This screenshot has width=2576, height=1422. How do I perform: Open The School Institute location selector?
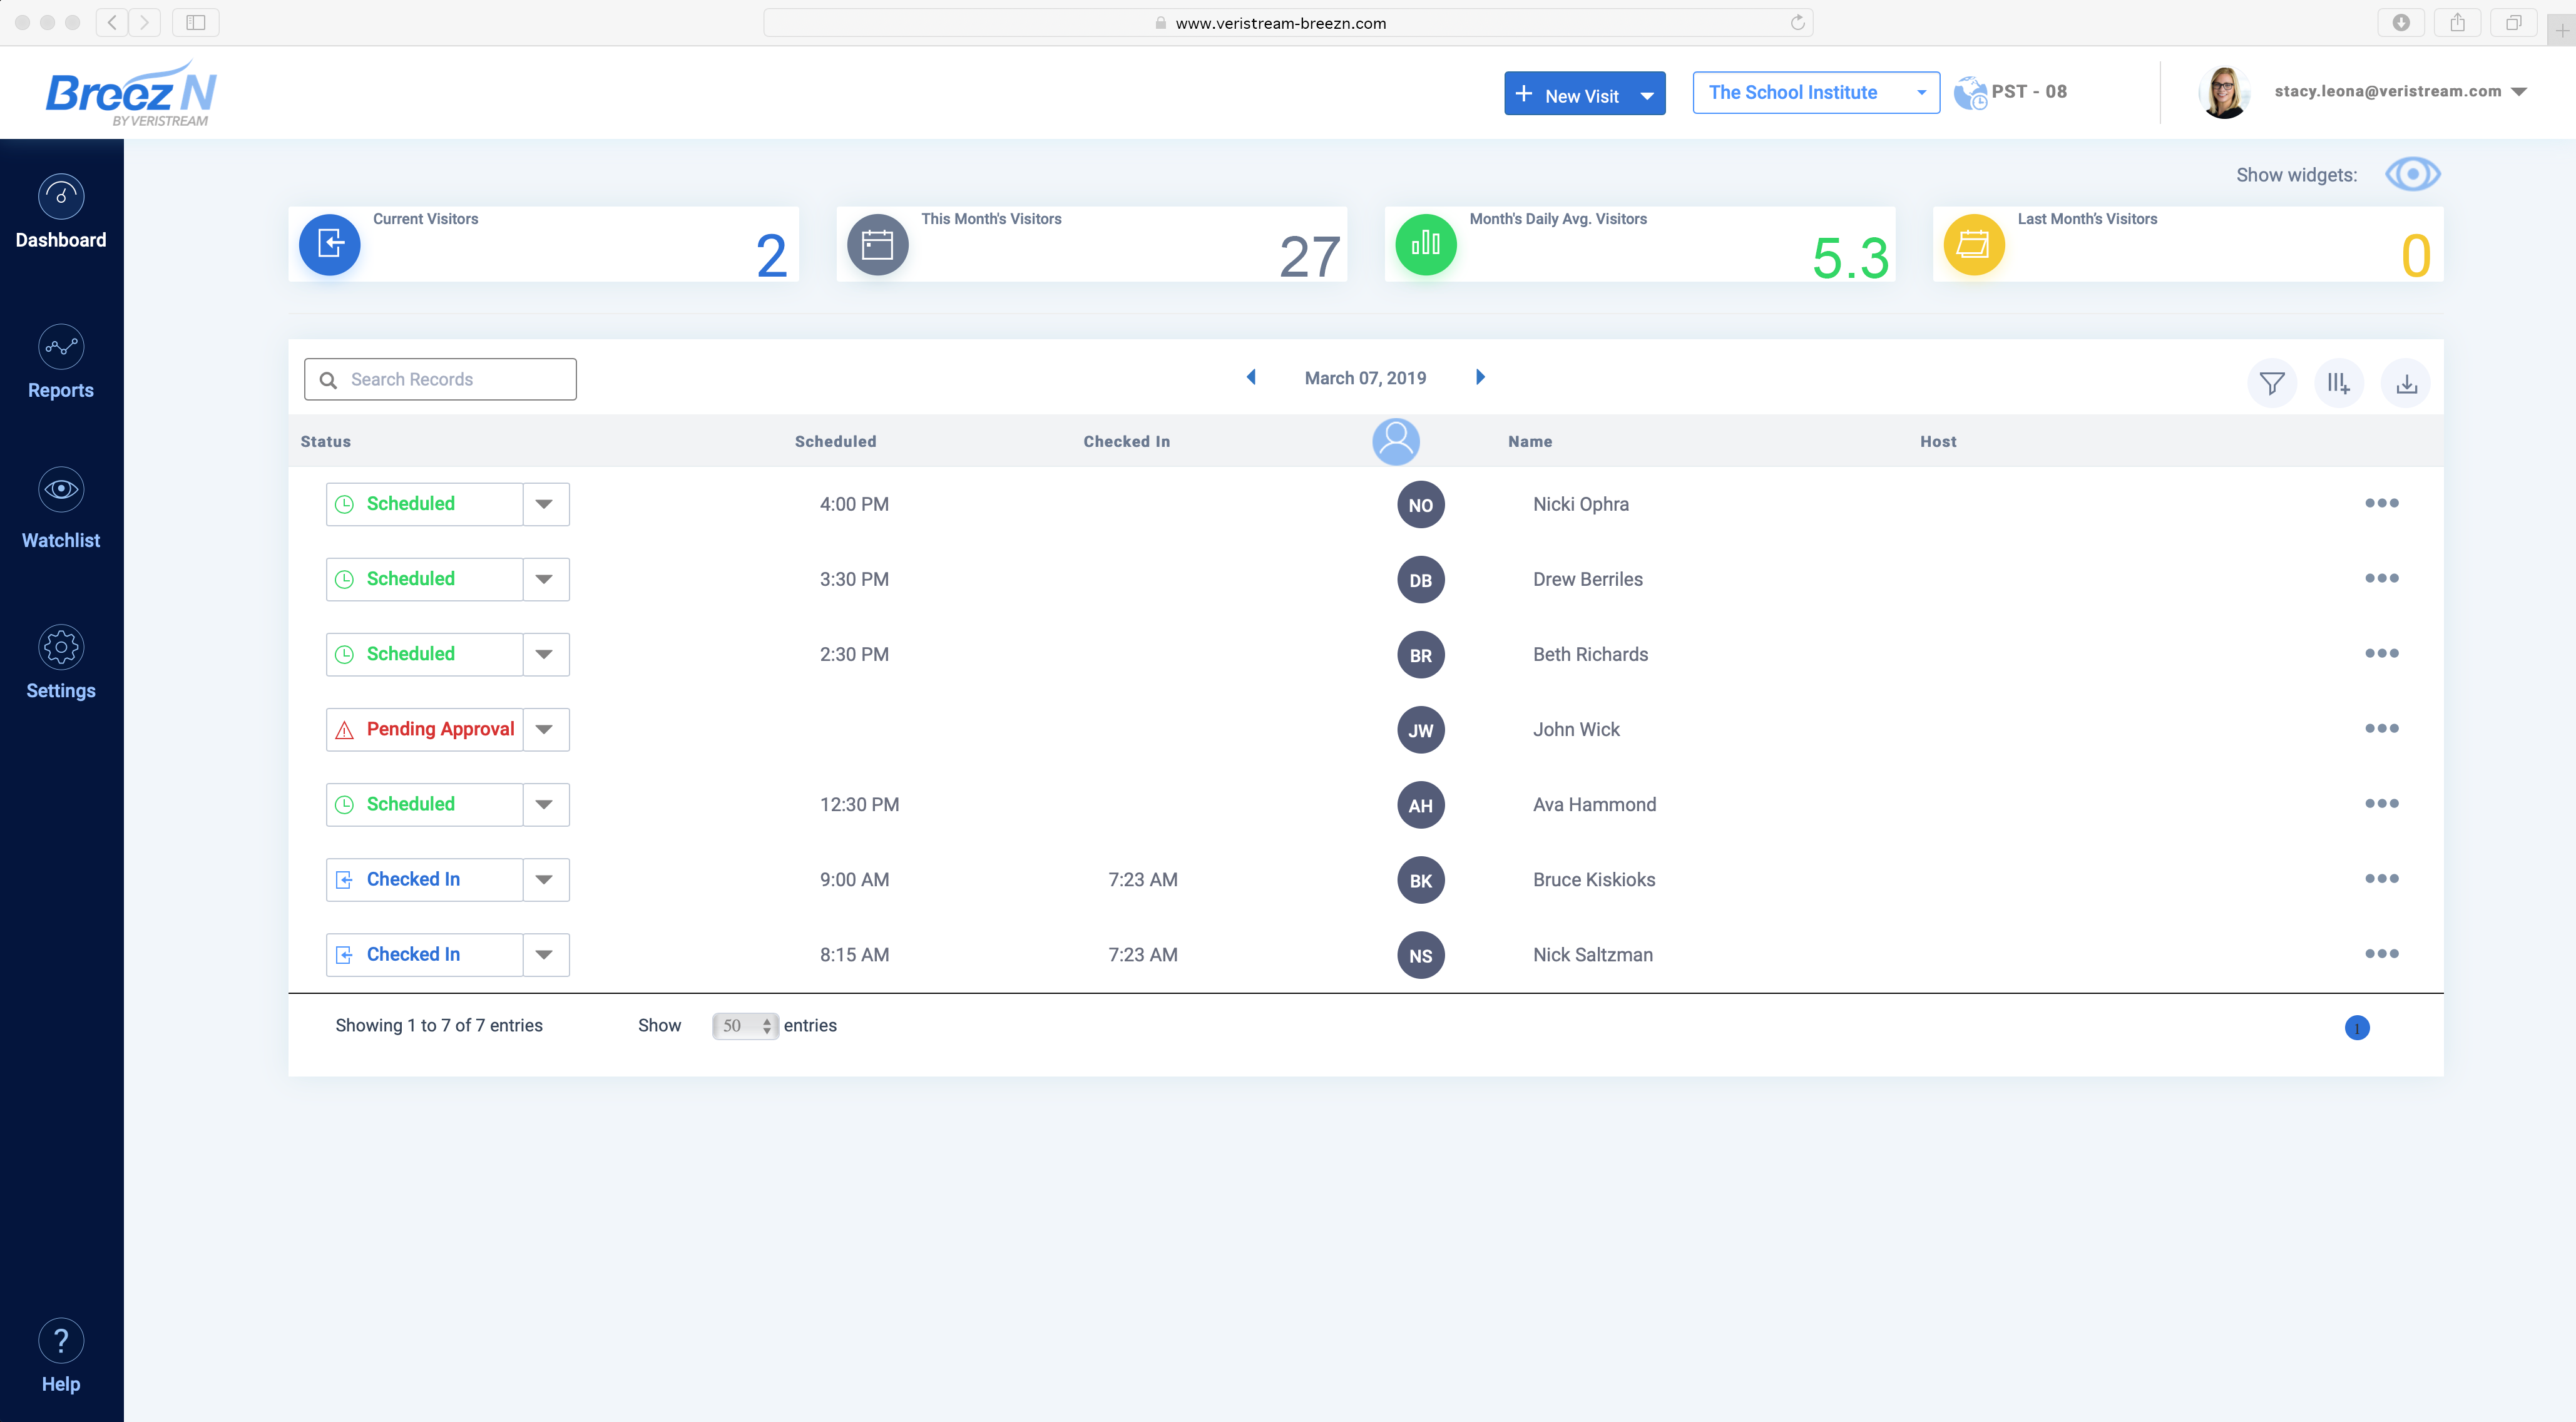tap(1816, 92)
